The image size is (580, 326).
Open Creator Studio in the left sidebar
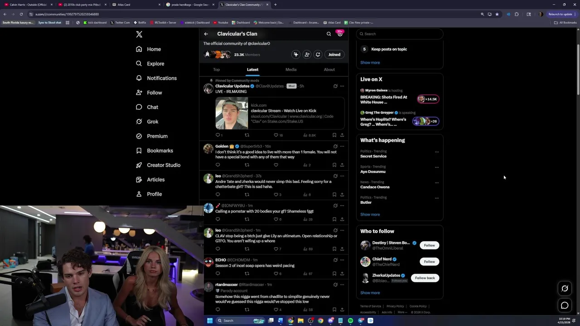158,165
